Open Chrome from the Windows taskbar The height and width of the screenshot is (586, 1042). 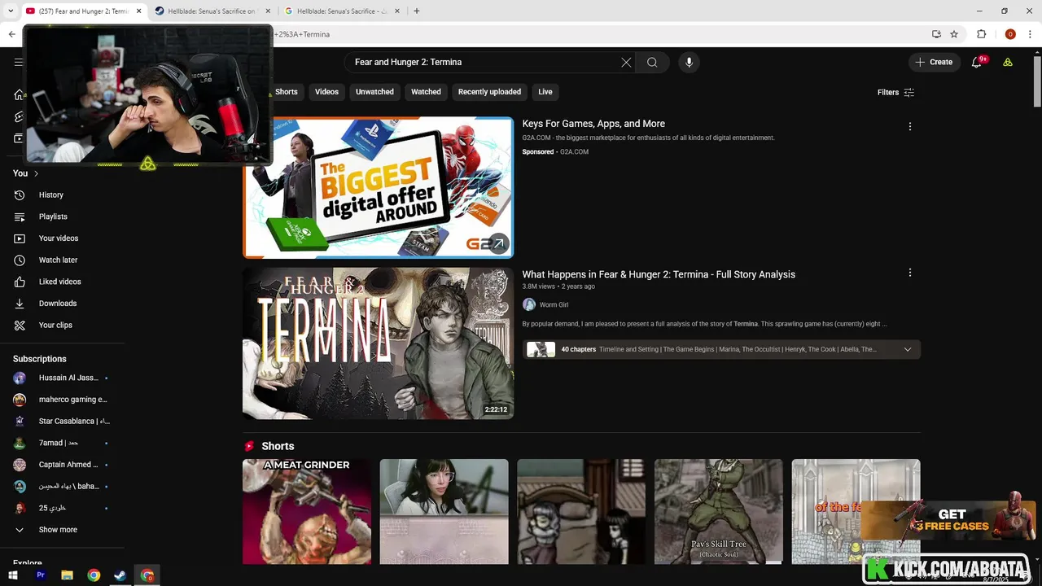pos(94,575)
